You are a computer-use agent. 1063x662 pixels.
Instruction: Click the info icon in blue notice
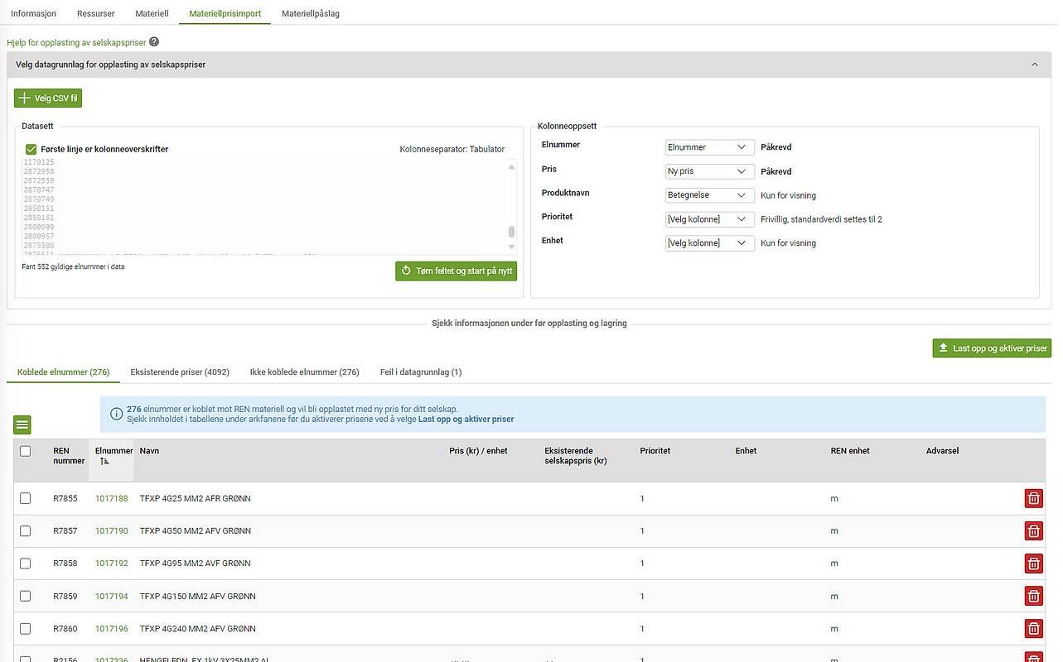(116, 414)
